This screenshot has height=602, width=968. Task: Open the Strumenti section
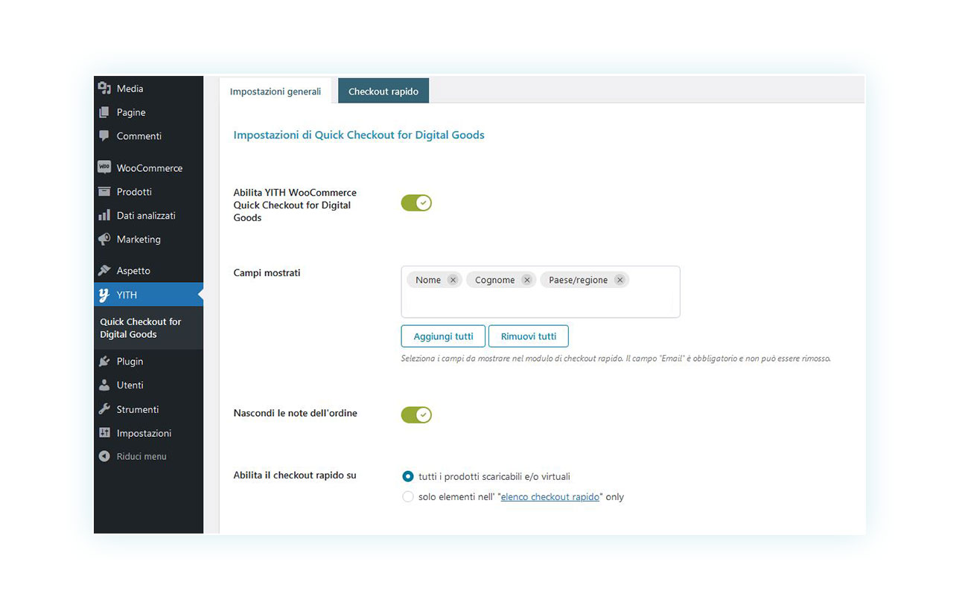[137, 409]
